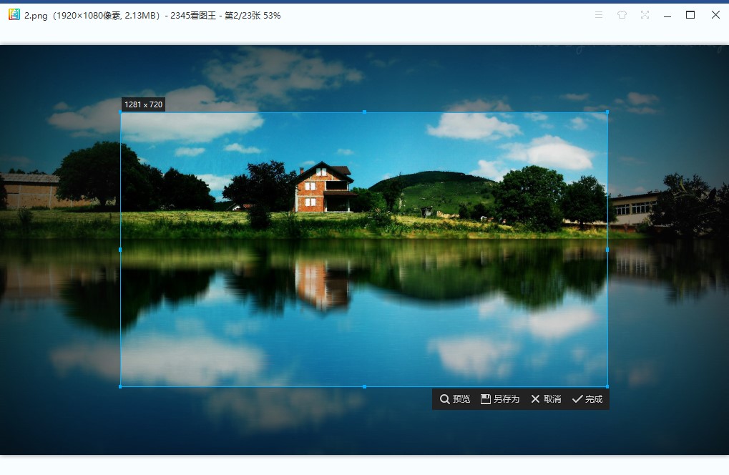Click the bottom-left crop corner handle
Image resolution: width=729 pixels, height=475 pixels.
pos(120,386)
